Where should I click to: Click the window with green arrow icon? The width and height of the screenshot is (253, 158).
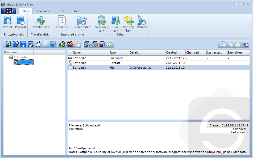point(223,44)
